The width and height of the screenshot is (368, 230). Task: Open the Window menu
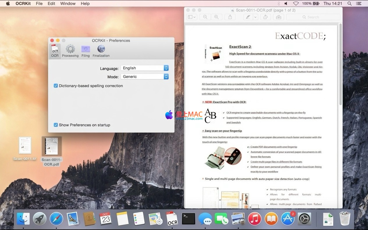[68, 3]
